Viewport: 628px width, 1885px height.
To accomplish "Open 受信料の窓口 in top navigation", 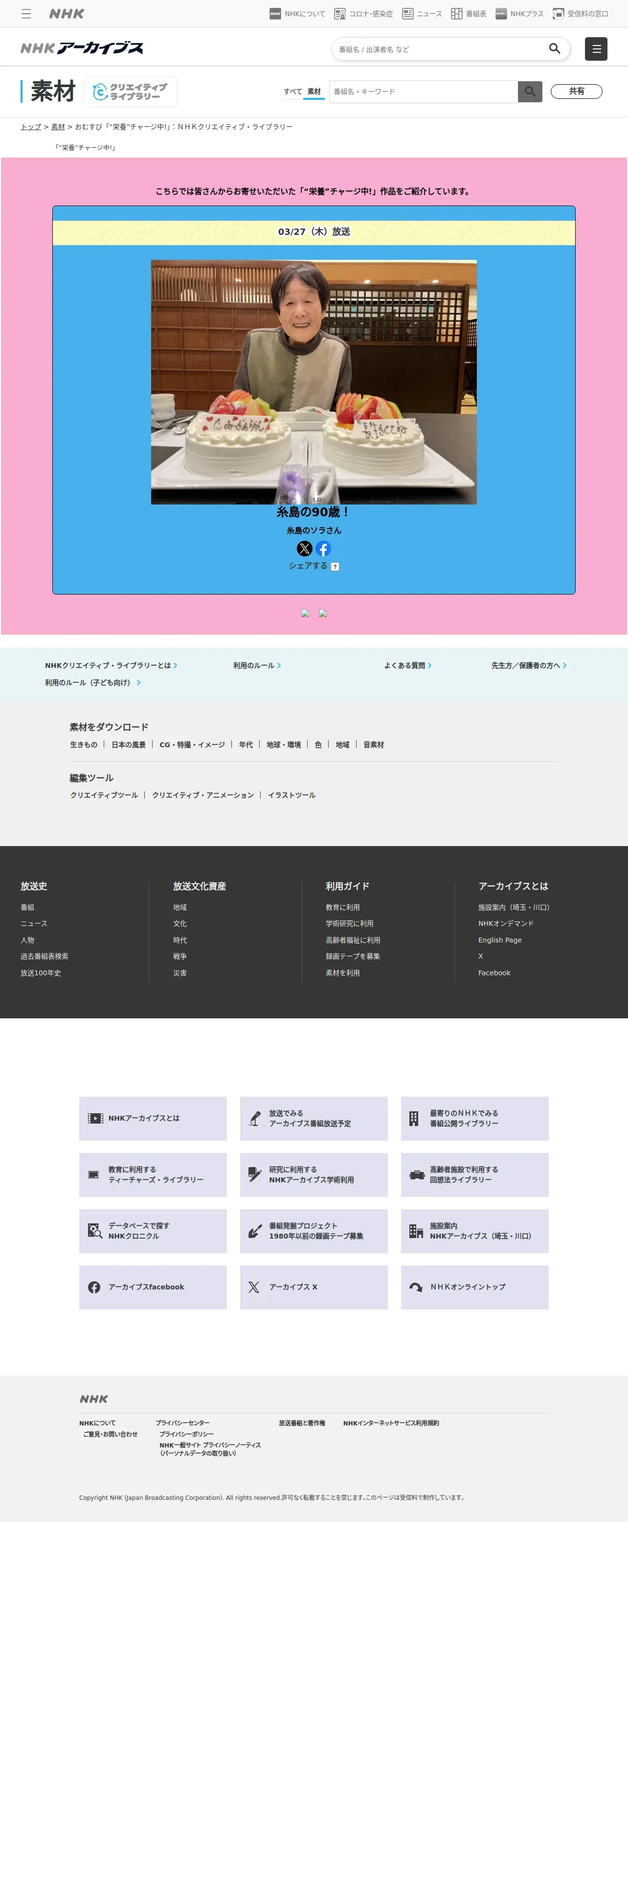I will pos(581,14).
